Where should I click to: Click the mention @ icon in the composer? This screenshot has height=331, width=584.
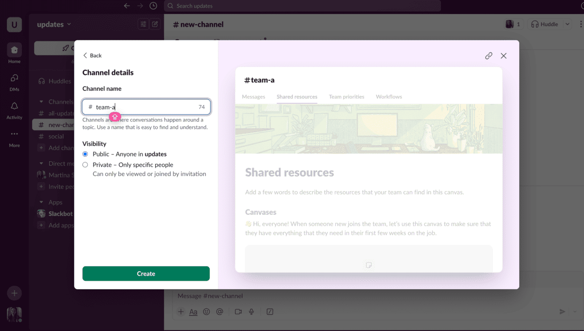click(220, 312)
